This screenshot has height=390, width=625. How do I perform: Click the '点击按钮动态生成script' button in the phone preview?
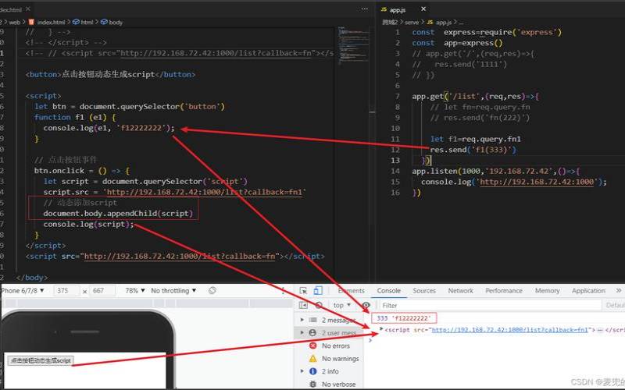pos(41,360)
